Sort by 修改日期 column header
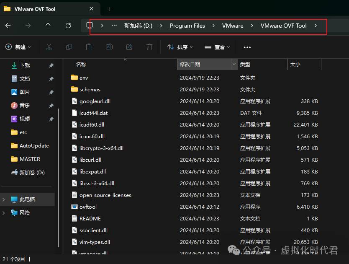Viewport: 349px width, 264px height. coord(204,64)
